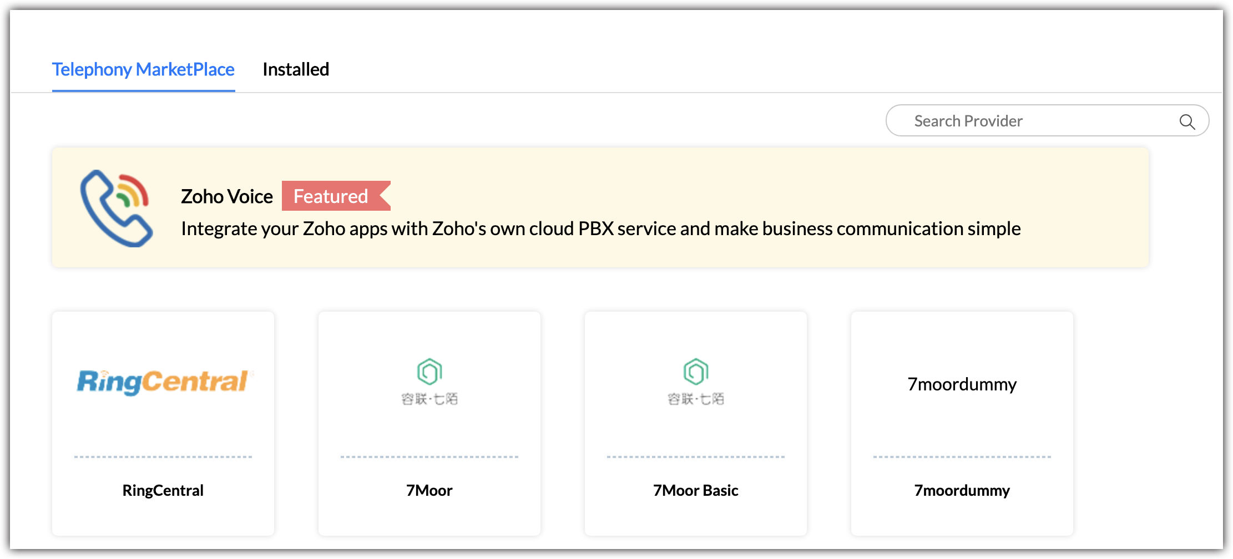Open the Zoho Voice title link
This screenshot has height=559, width=1233.
coord(227,196)
